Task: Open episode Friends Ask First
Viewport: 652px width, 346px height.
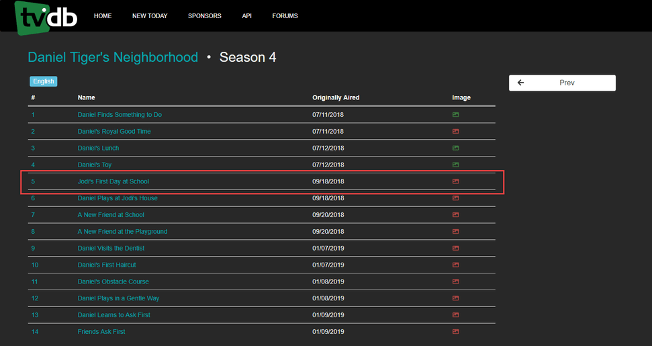Action: point(101,331)
